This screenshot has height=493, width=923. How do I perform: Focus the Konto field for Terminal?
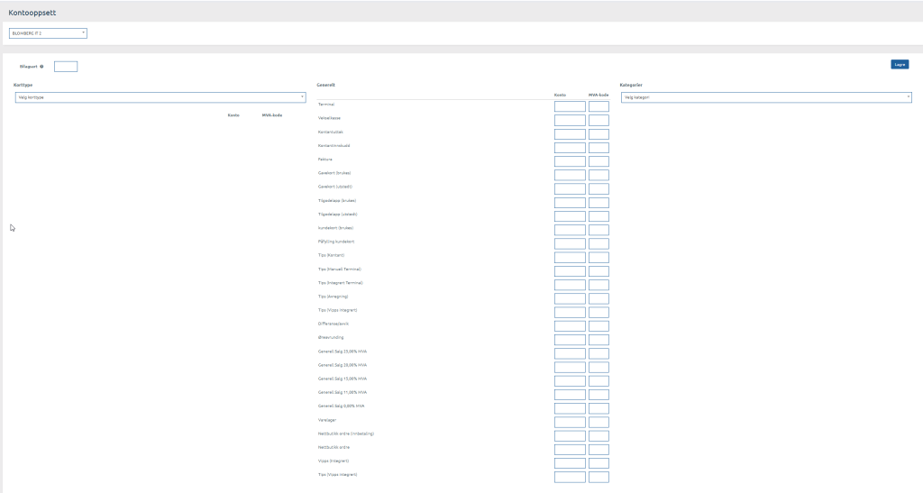click(570, 106)
